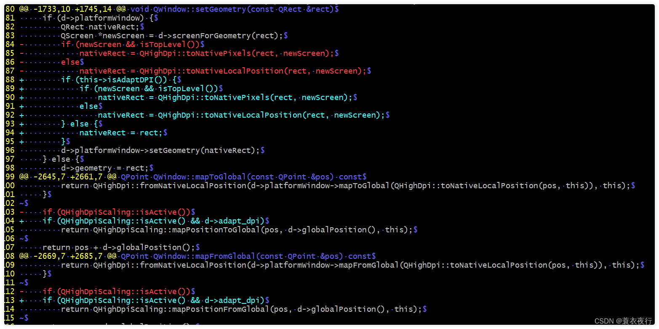
Task: Select red "QHighDpi::toNativePixels(rect, newScreen);" on line 85
Action: [237, 53]
